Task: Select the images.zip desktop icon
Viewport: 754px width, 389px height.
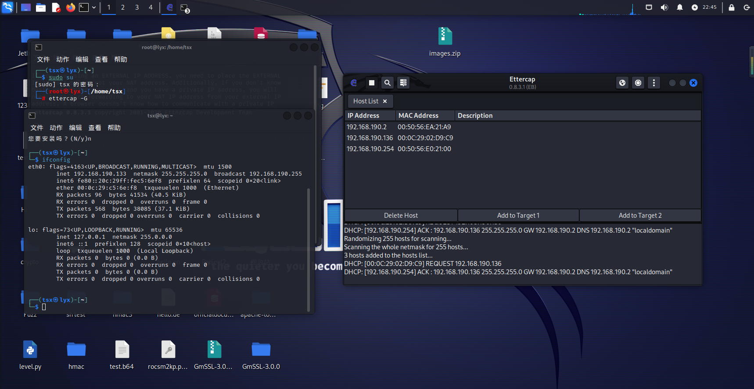Action: (x=445, y=42)
